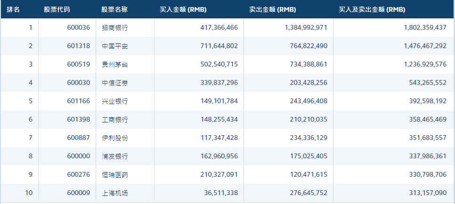The height and width of the screenshot is (204, 455).
Task: Click buy amount 148,255,434
Action: [x=219, y=119]
